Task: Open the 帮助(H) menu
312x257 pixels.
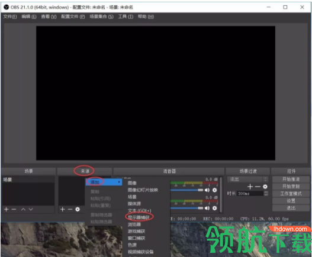Action: 146,17
